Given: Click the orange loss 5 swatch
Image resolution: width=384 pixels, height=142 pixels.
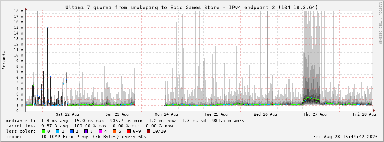Looking at the screenshot, I should 114,131.
